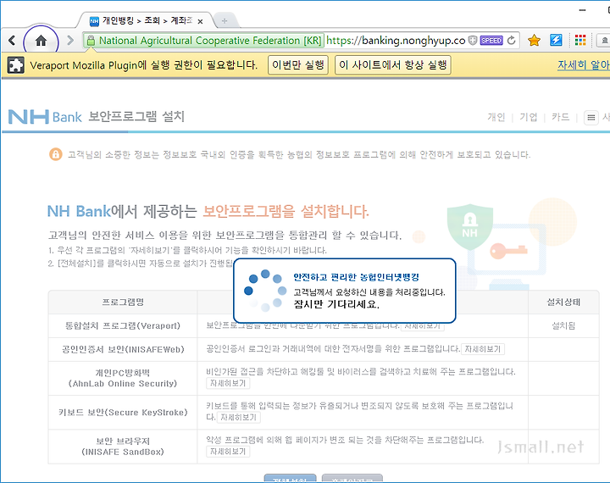Viewport: 610px width, 483px height.
Task: Open the 기업 menu item
Action: 529,117
